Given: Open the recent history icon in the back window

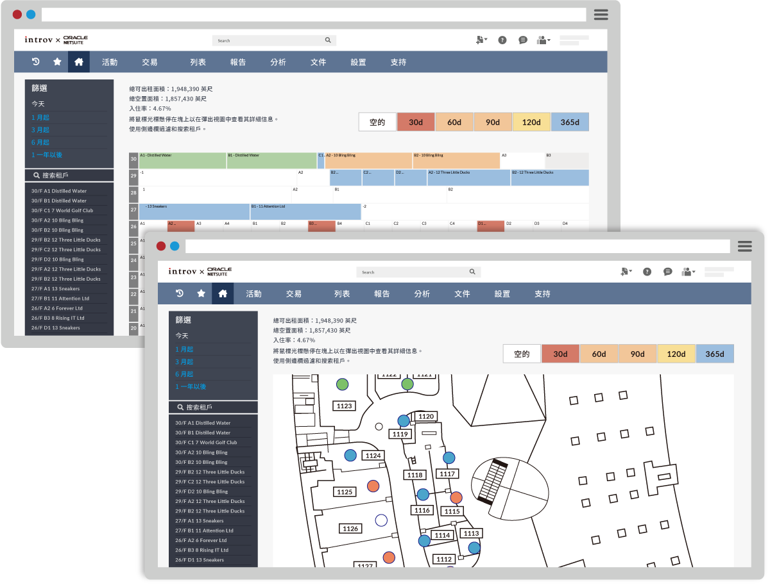Looking at the screenshot, I should (x=36, y=62).
